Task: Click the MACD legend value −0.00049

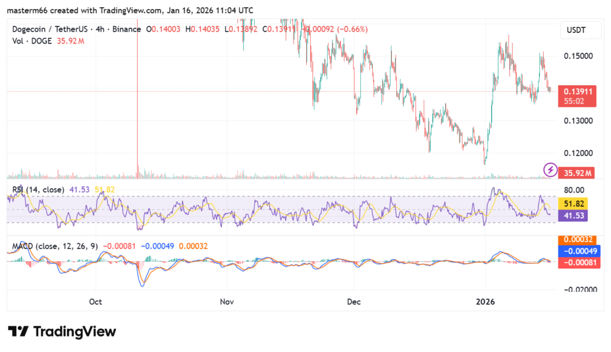Action: [158, 246]
